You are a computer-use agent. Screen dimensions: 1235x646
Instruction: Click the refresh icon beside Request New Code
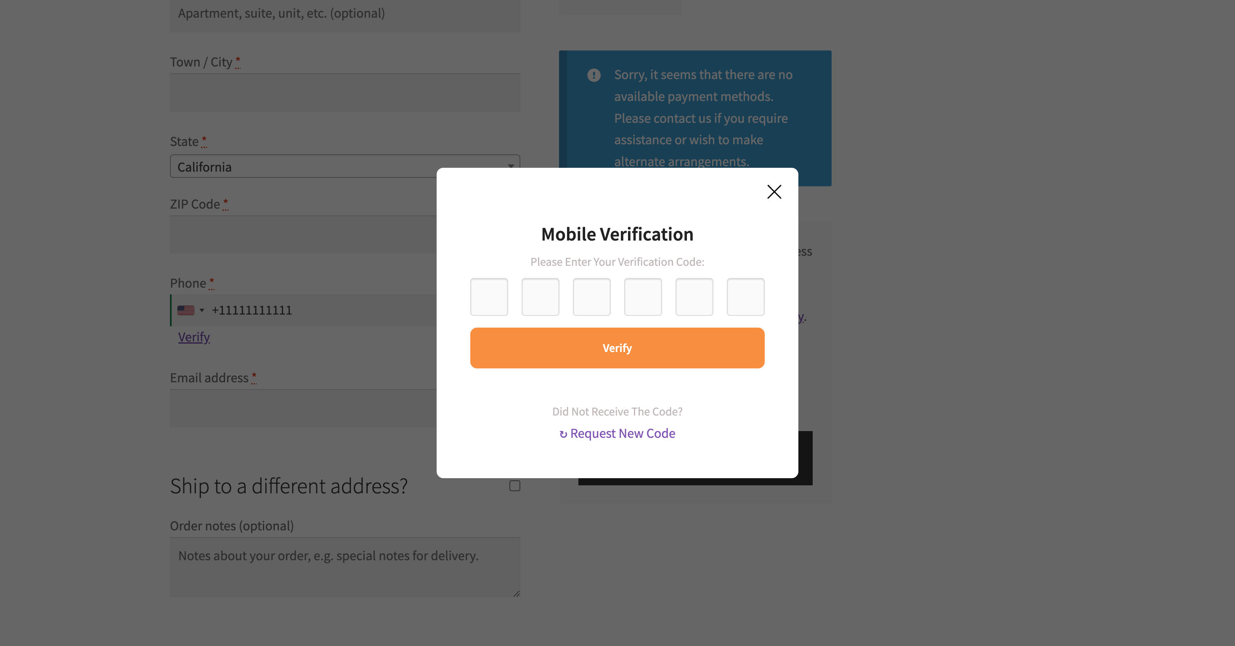[563, 434]
